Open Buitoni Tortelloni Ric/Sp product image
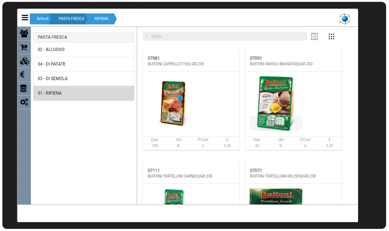This screenshot has height=231, width=389. 276,197
